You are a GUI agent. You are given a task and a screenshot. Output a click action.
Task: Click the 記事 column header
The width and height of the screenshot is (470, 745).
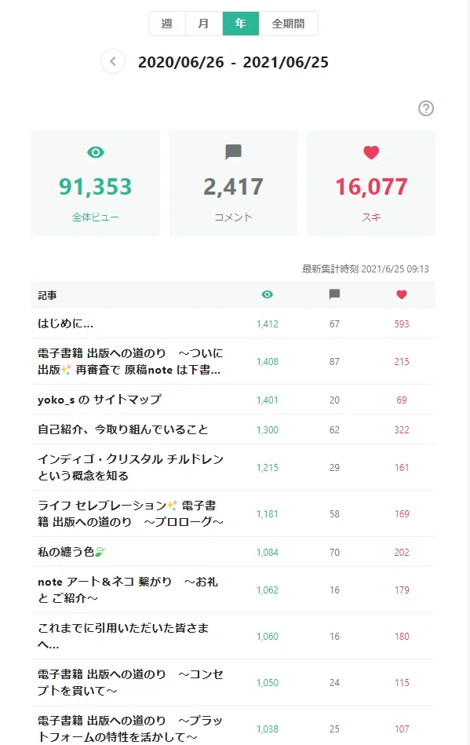point(48,295)
